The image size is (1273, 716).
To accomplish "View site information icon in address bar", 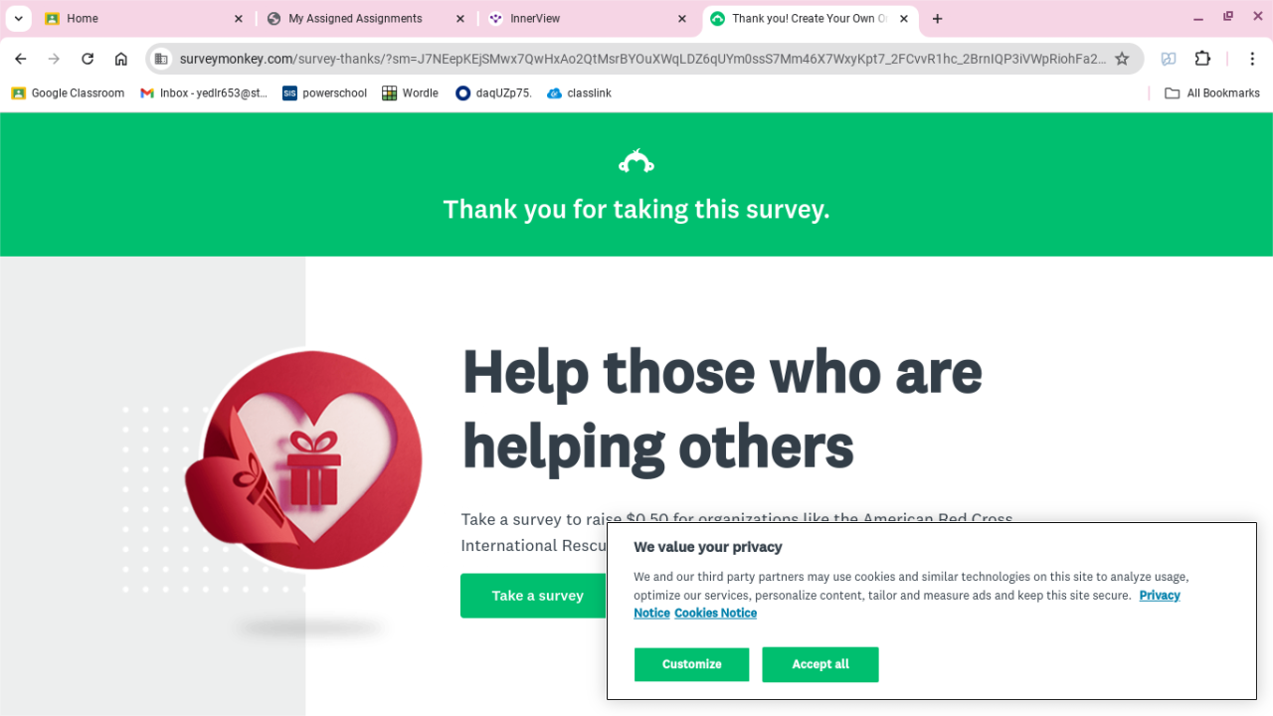I will pos(161,59).
